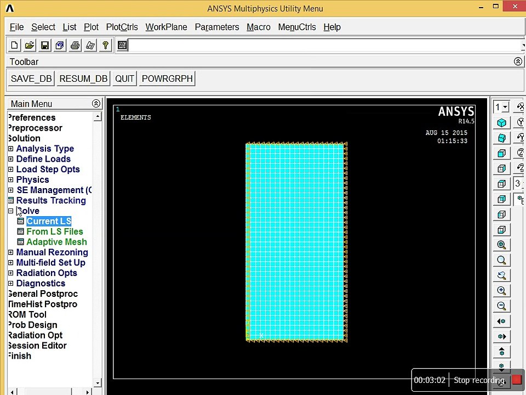Select the Isometric View cube icon
The width and height of the screenshot is (526, 395).
coord(501,122)
